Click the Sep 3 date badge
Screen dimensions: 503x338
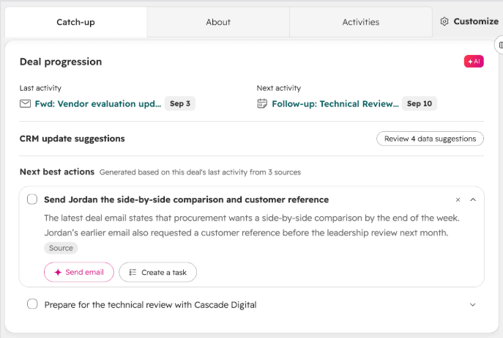(x=180, y=103)
